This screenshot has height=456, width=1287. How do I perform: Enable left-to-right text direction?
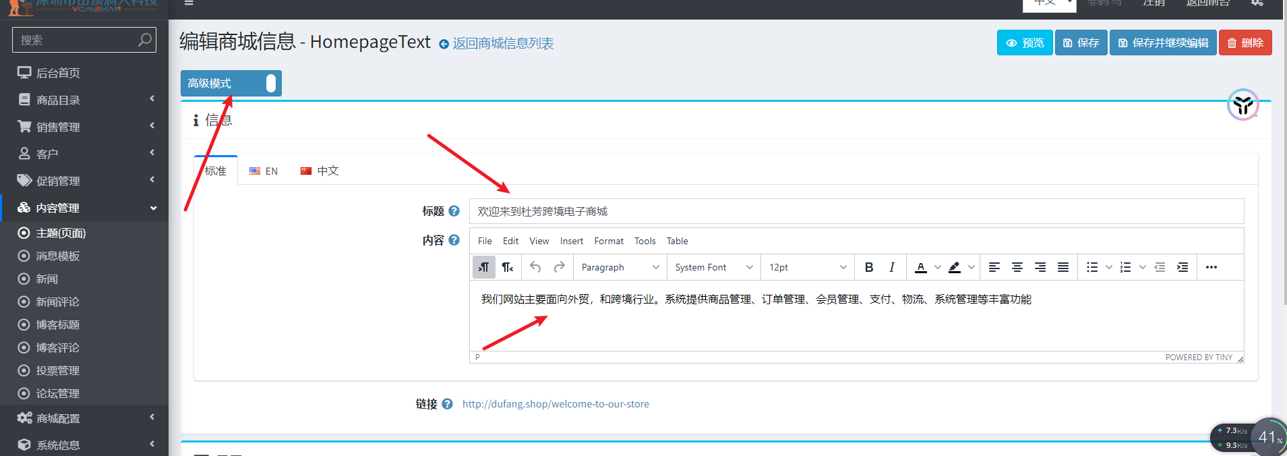click(483, 267)
